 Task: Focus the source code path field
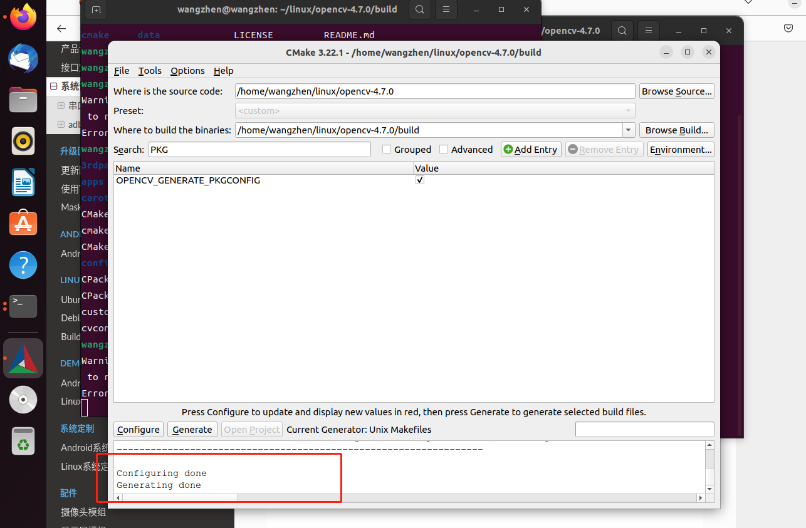435,91
